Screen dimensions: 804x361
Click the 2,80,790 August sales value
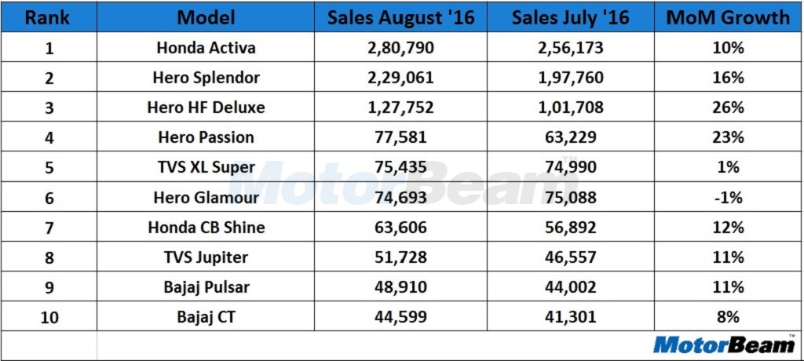400,48
